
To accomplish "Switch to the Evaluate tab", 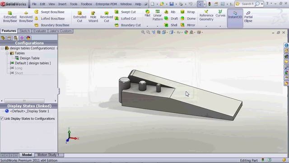I will [40, 31].
